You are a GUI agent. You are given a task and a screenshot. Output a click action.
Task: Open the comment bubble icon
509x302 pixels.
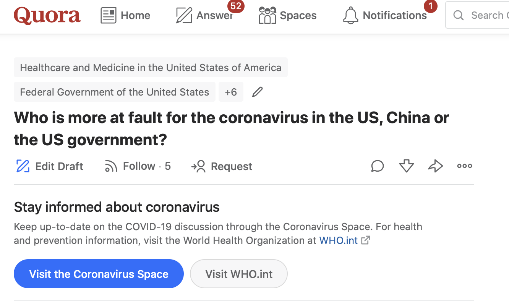[378, 166]
